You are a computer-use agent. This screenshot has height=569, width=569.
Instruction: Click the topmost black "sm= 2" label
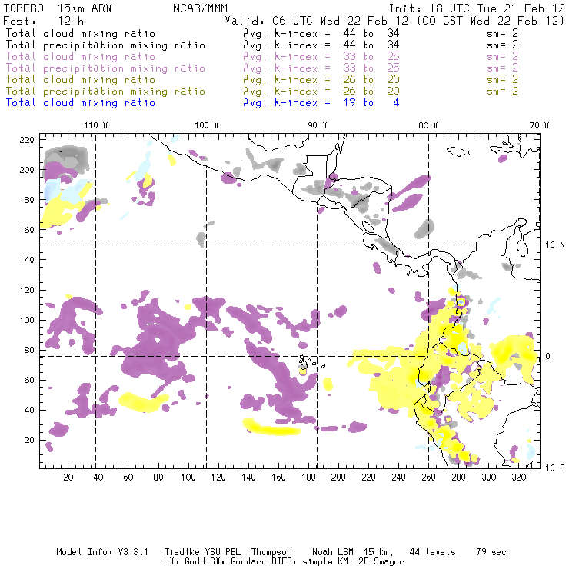point(503,33)
